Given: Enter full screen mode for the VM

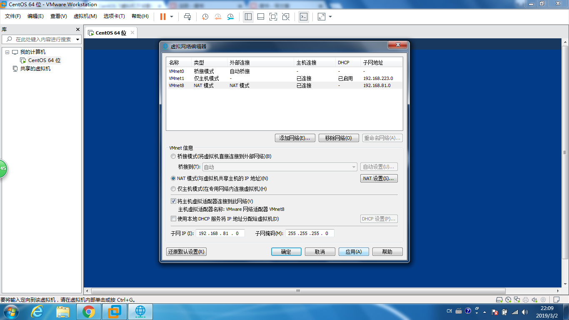Looking at the screenshot, I should [x=273, y=17].
